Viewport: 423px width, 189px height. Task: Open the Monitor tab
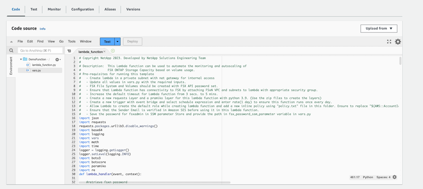(54, 9)
